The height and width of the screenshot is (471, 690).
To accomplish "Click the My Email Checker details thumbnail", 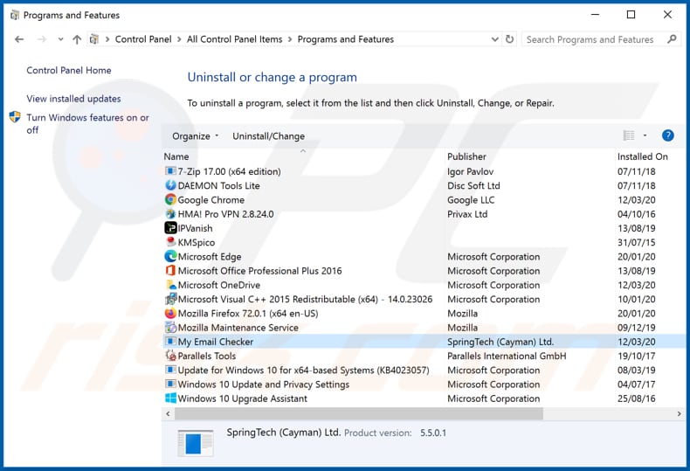I will click(196, 442).
